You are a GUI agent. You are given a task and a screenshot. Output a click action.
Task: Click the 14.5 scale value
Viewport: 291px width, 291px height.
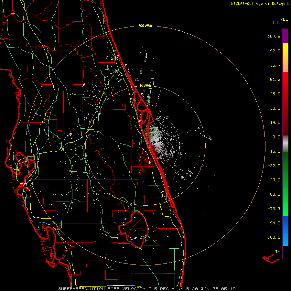click(275, 123)
